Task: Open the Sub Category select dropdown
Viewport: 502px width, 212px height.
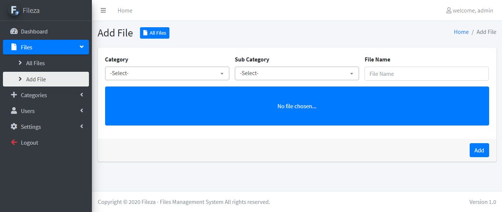Action: [x=297, y=73]
